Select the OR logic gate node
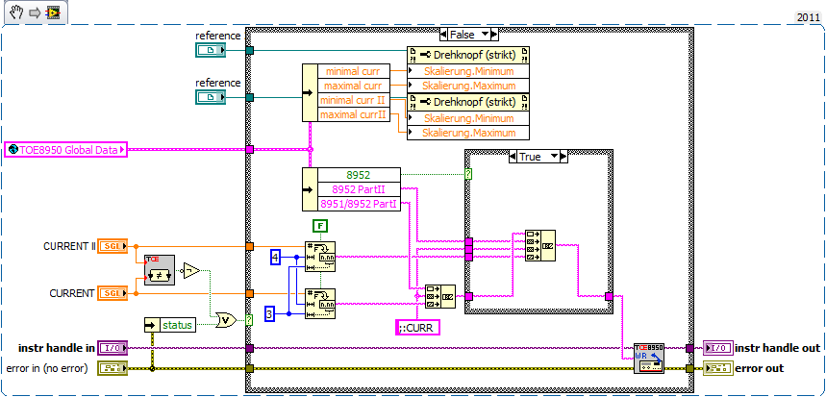The height and width of the screenshot is (397, 826). click(x=225, y=319)
